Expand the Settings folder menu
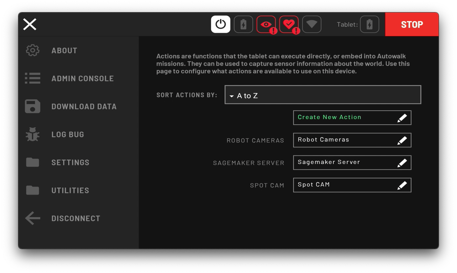This screenshot has width=457, height=273. (70, 162)
